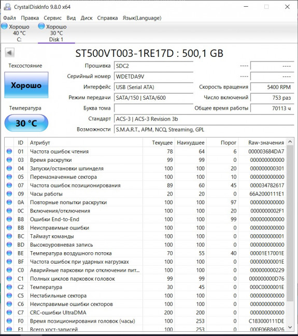Click the Возможности field with S.M.A.R.T., APM
The height and width of the screenshot is (336, 298).
coord(204,129)
